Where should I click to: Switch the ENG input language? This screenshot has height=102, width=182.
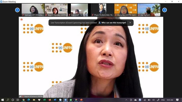coord(163,100)
